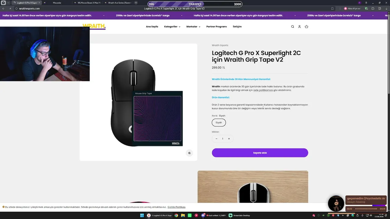390x219 pixels.
Task: Open the Windows Start menu
Action: click(142, 215)
